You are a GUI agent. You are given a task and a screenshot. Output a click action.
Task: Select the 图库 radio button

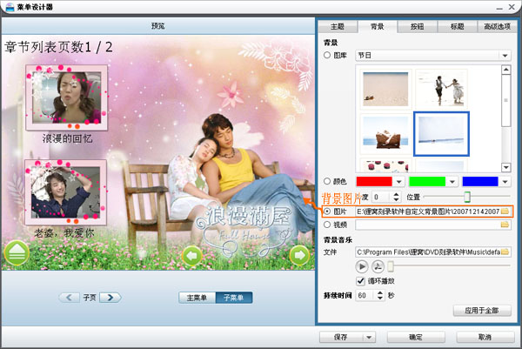tap(327, 55)
